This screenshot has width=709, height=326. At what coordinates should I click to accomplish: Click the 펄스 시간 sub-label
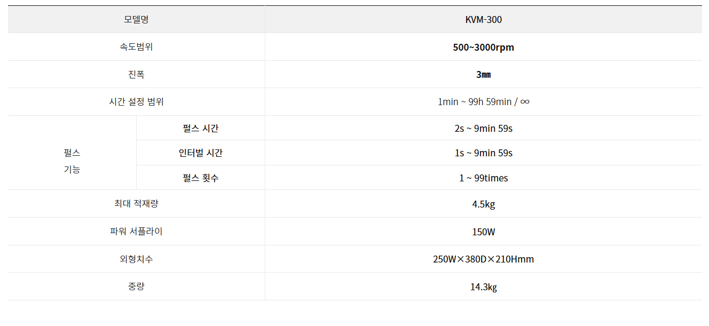click(200, 128)
